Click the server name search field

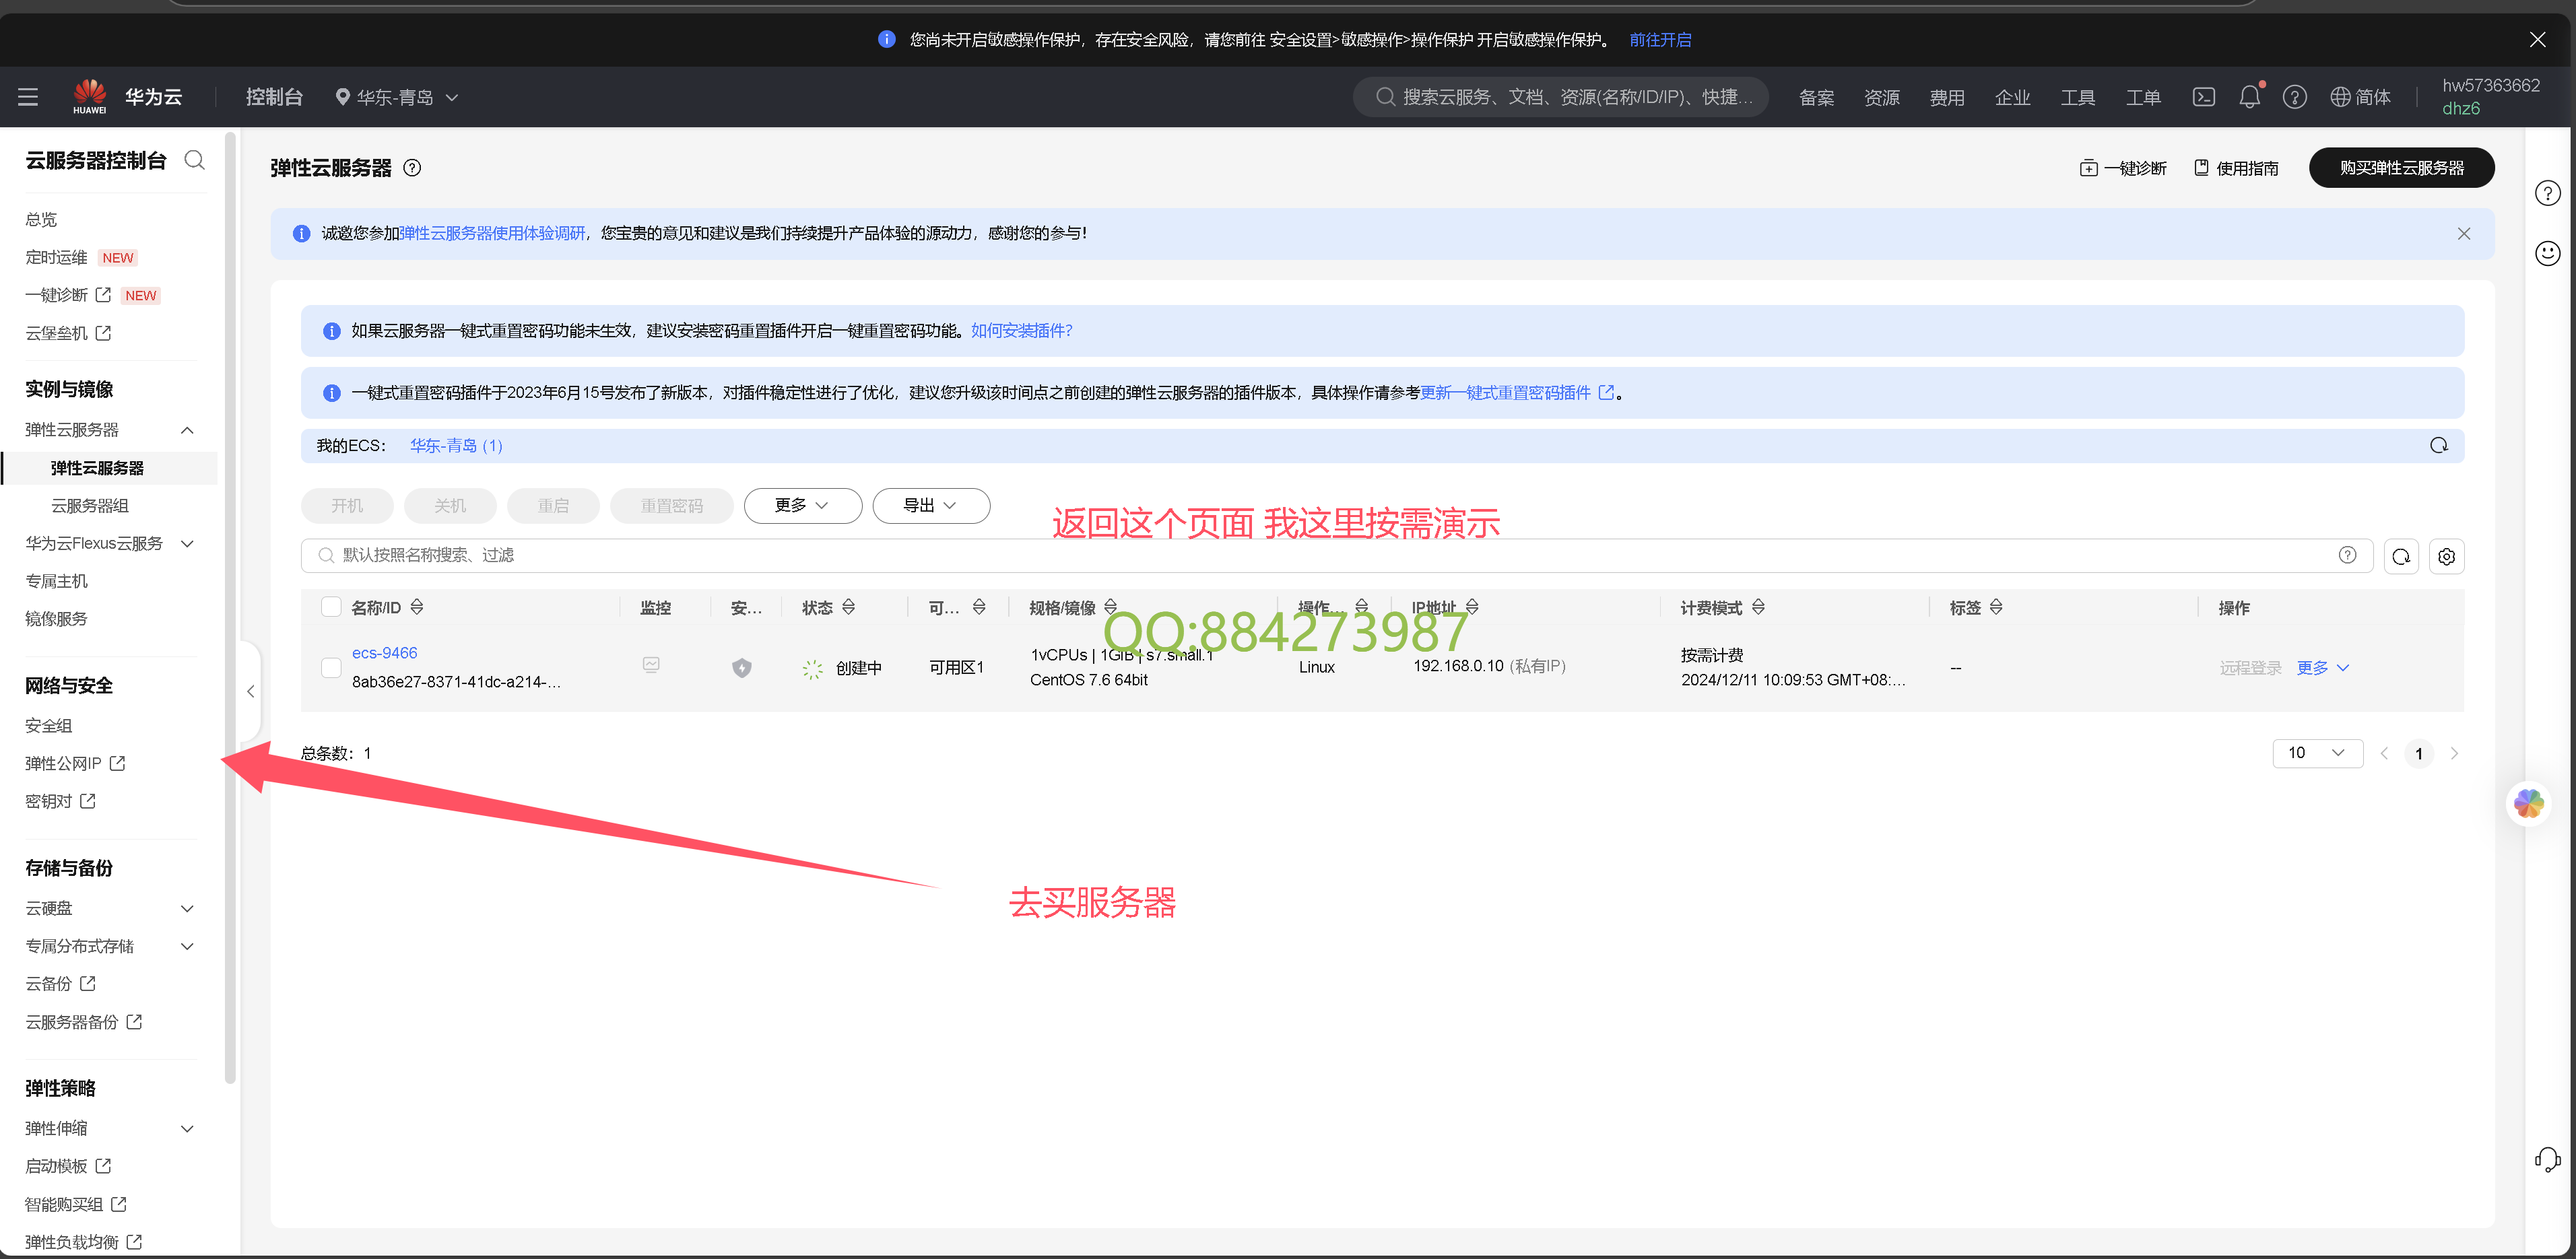point(1336,556)
